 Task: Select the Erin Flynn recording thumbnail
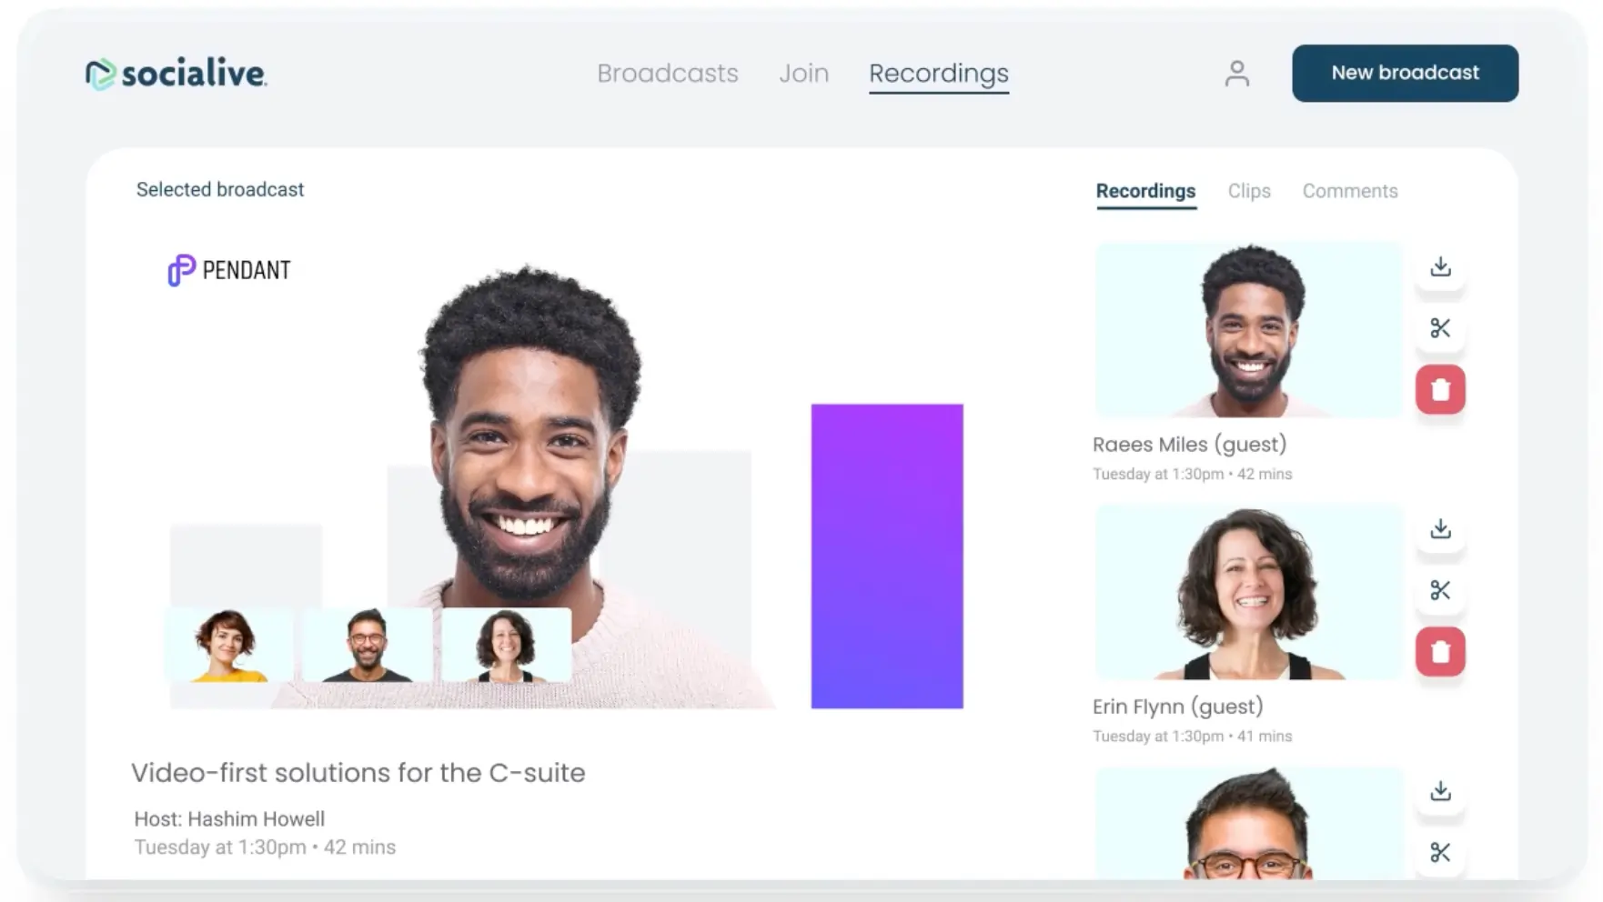[1248, 592]
